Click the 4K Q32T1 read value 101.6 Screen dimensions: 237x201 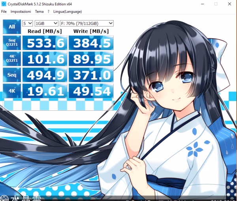tap(45, 59)
